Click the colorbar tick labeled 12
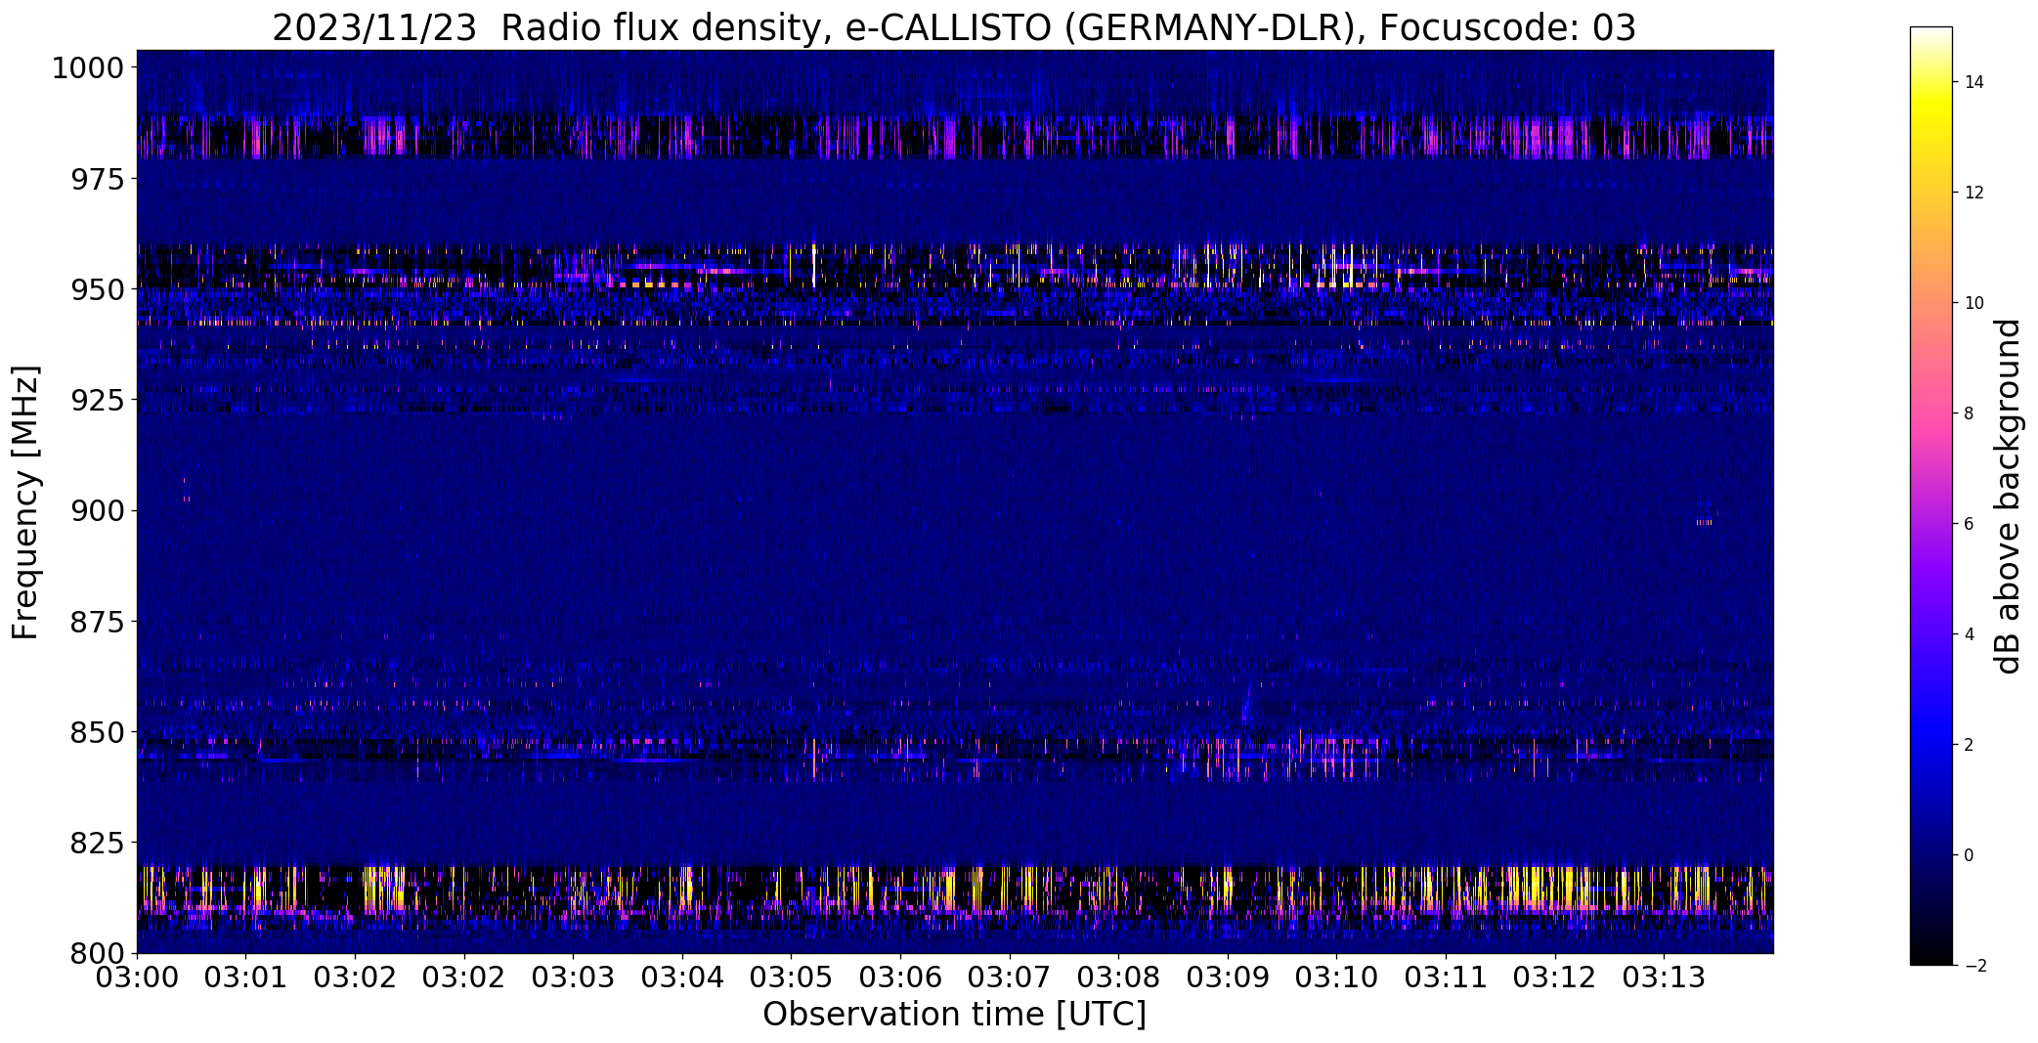 click(x=1973, y=193)
